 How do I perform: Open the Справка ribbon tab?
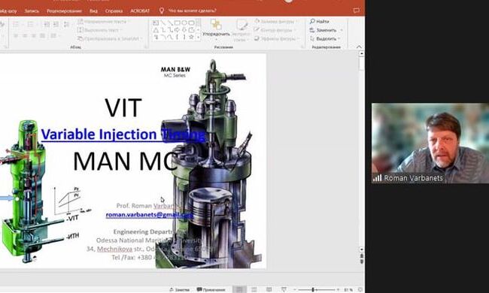114,11
